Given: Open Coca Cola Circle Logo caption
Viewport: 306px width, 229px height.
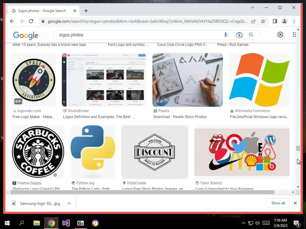Looking at the screenshot, I should [182, 45].
